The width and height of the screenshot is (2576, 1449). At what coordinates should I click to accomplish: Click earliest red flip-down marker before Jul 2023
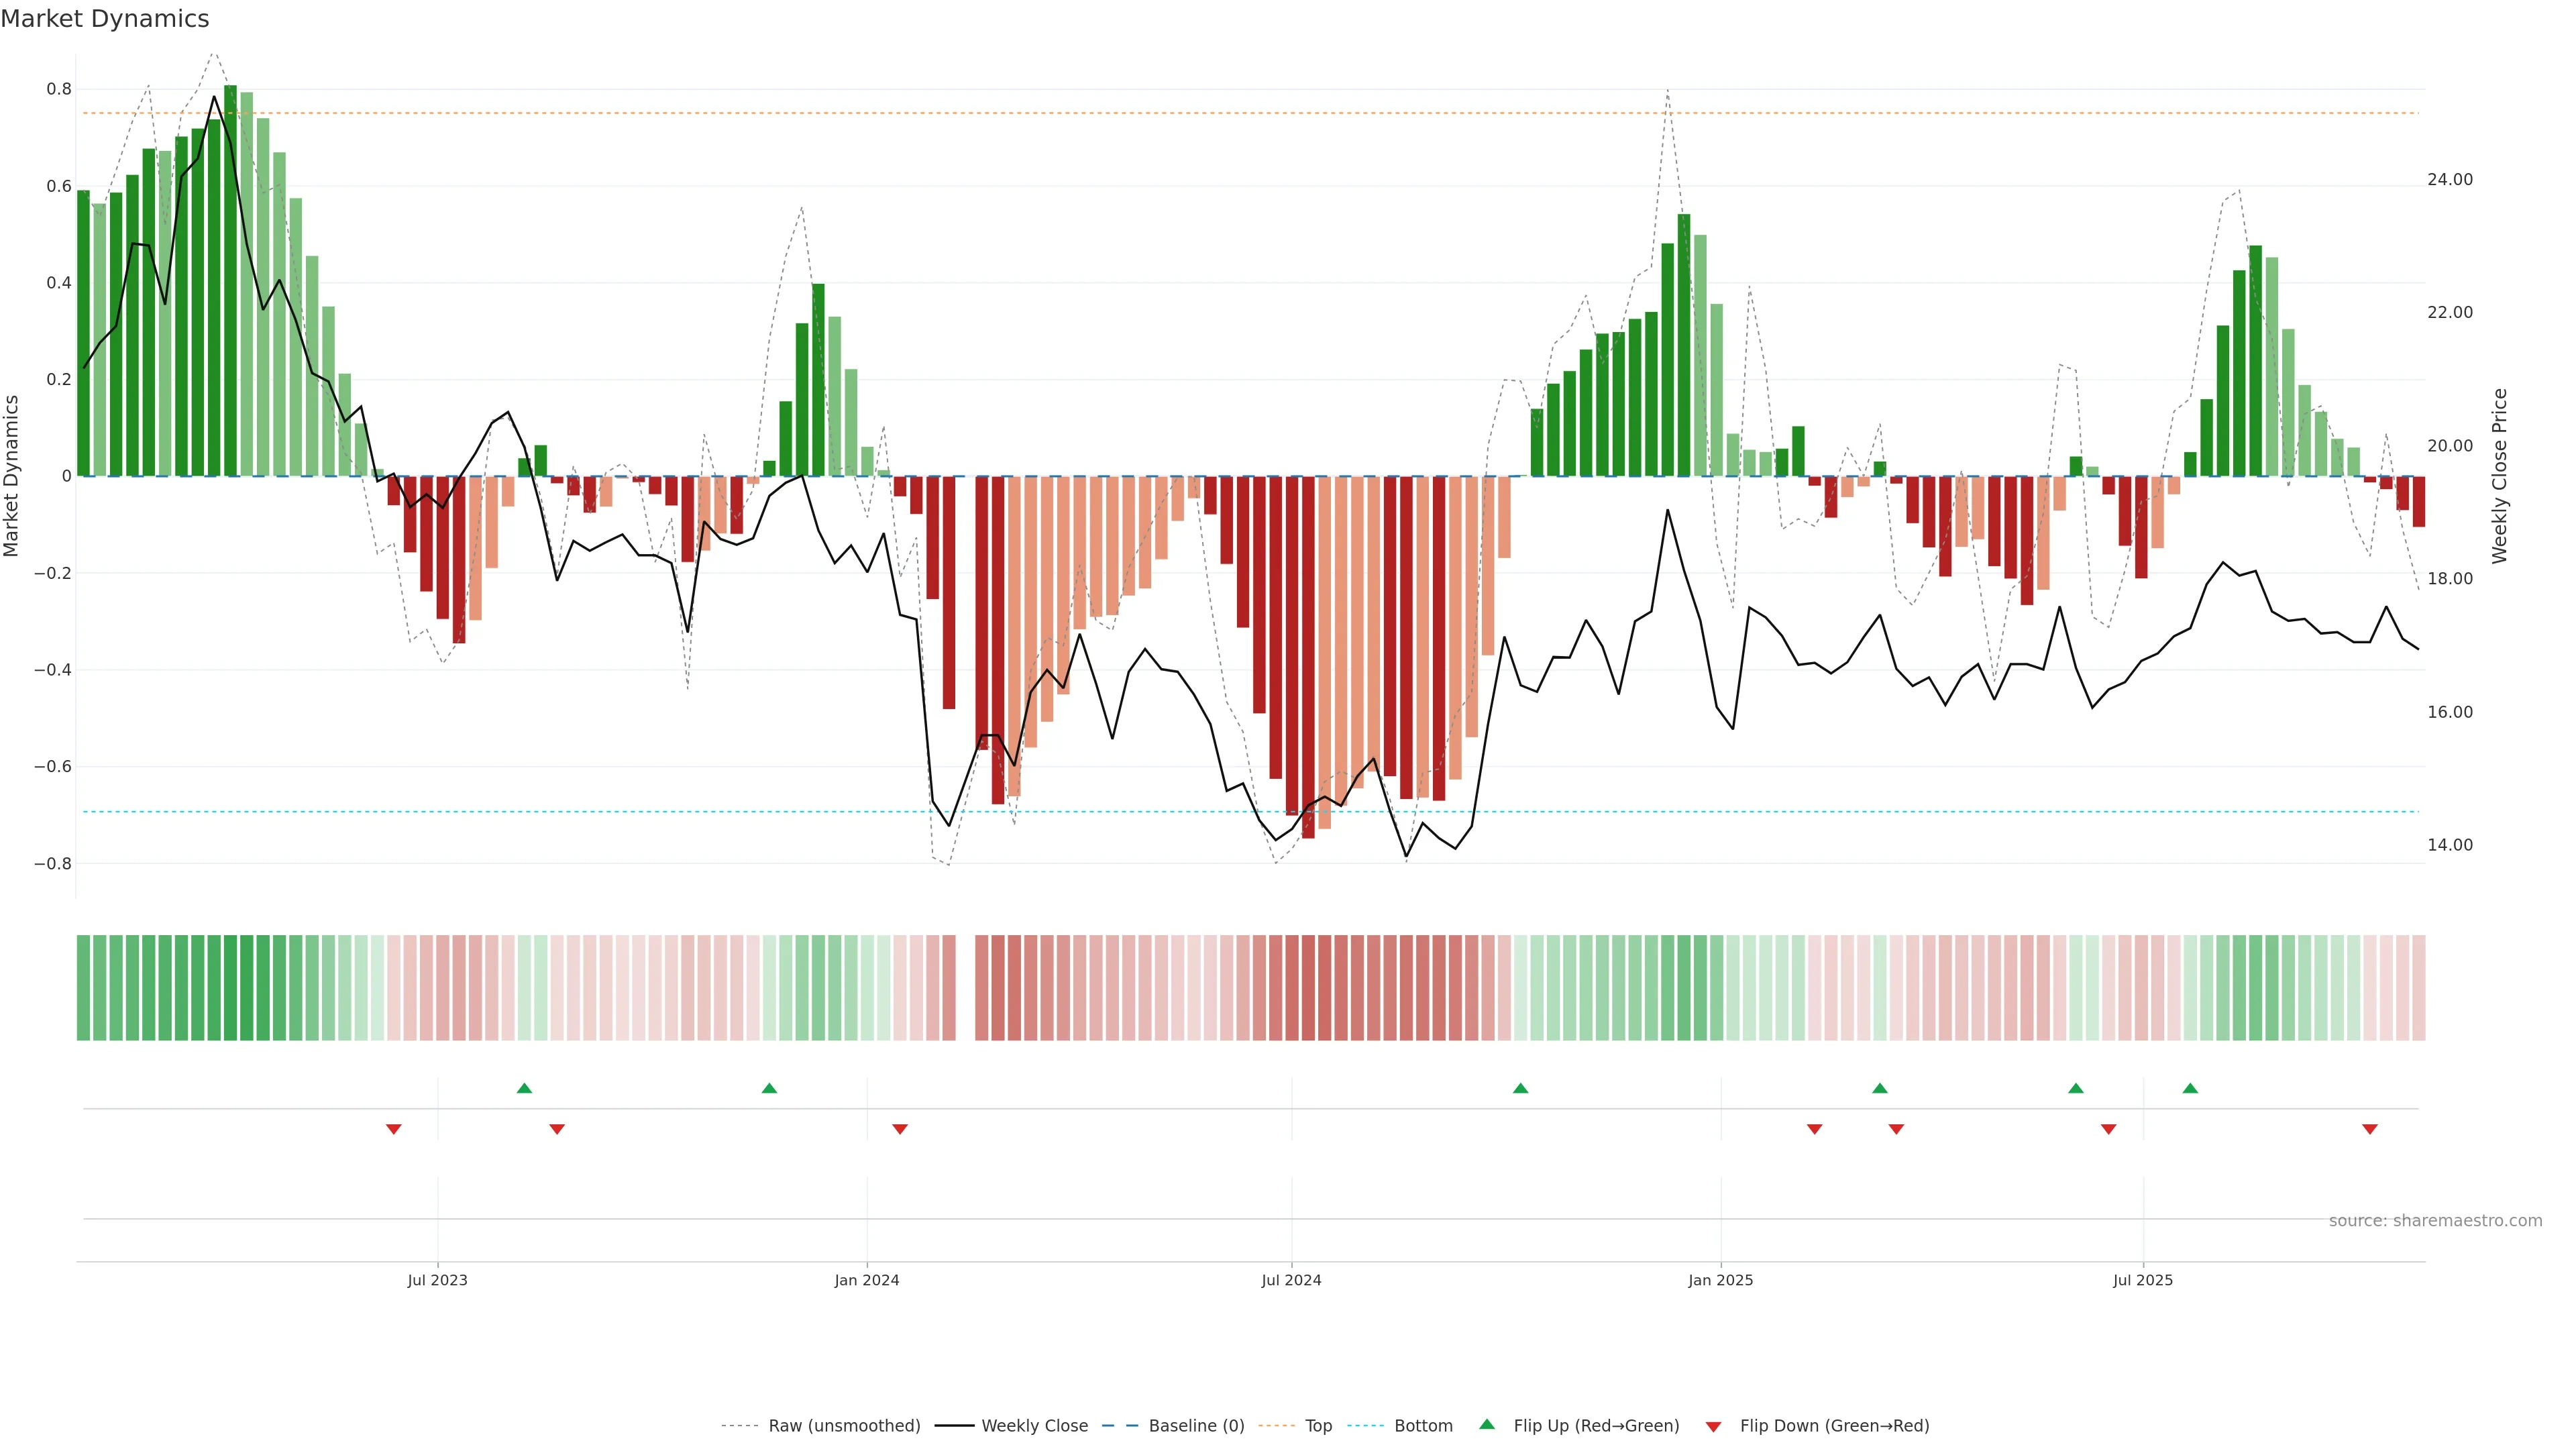click(394, 1129)
